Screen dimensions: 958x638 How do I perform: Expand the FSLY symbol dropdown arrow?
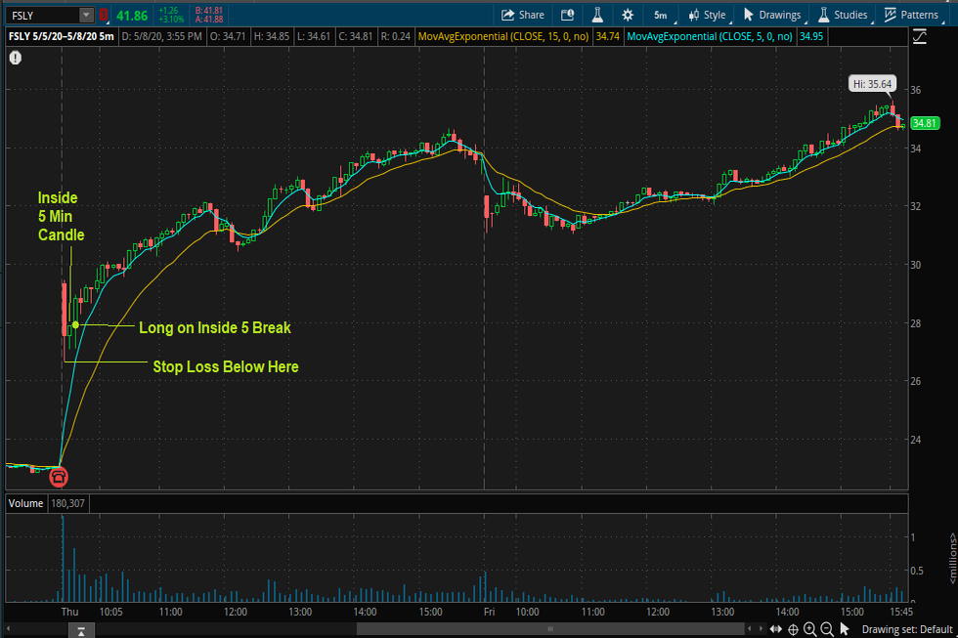86,15
